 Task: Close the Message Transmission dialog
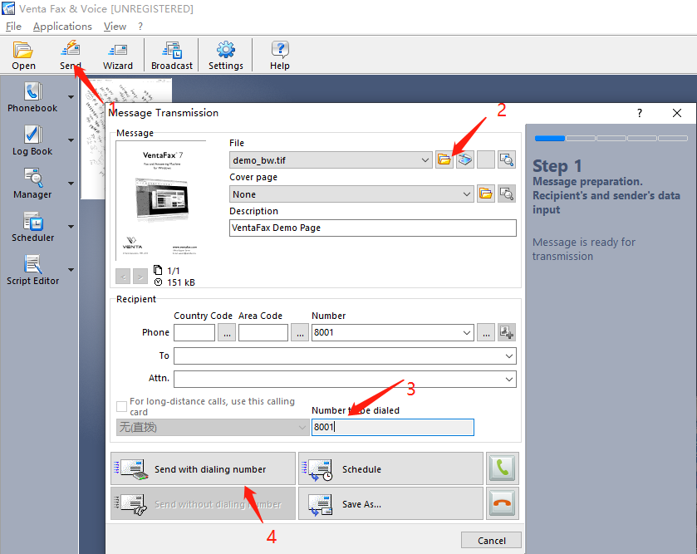(x=677, y=113)
